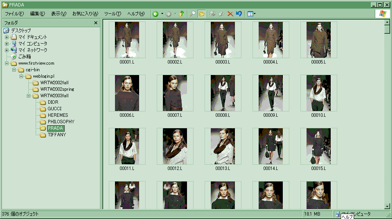This screenshot has height=219, width=392.
Task: Open the WRTW2002spring folder
Action: click(x=57, y=89)
